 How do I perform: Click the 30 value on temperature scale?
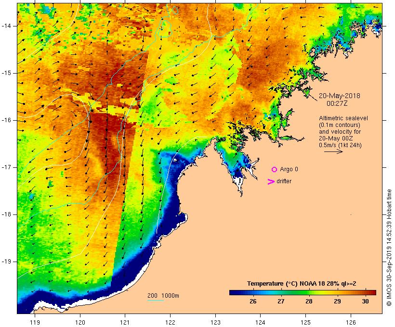click(365, 301)
